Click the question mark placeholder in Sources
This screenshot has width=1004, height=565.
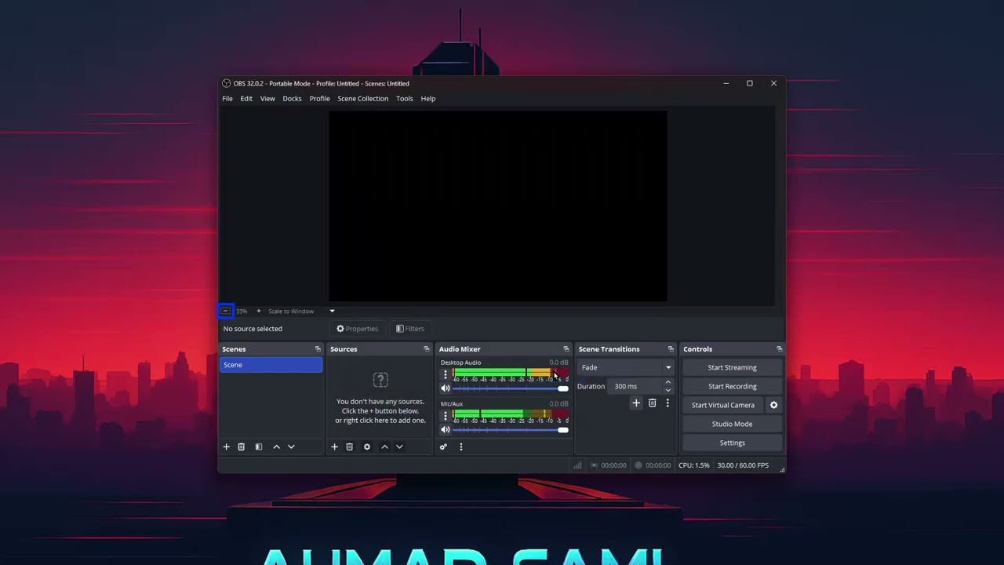380,381
